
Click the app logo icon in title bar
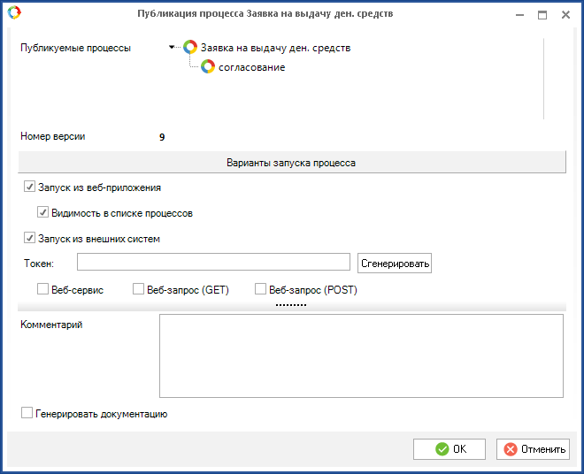coord(13,13)
